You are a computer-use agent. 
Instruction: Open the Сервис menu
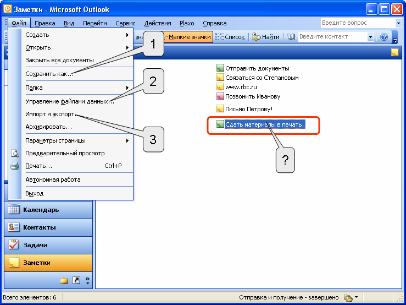125,23
